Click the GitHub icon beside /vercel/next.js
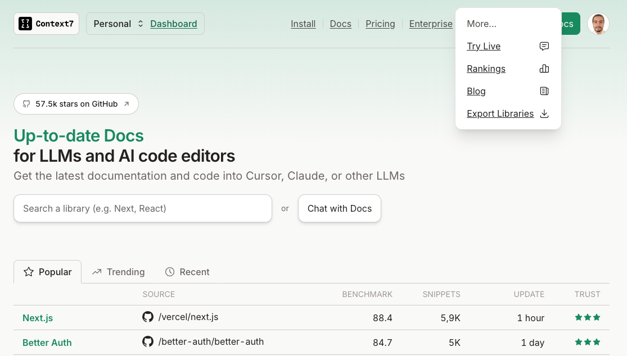Screen dimensions: 627x356 148,317
